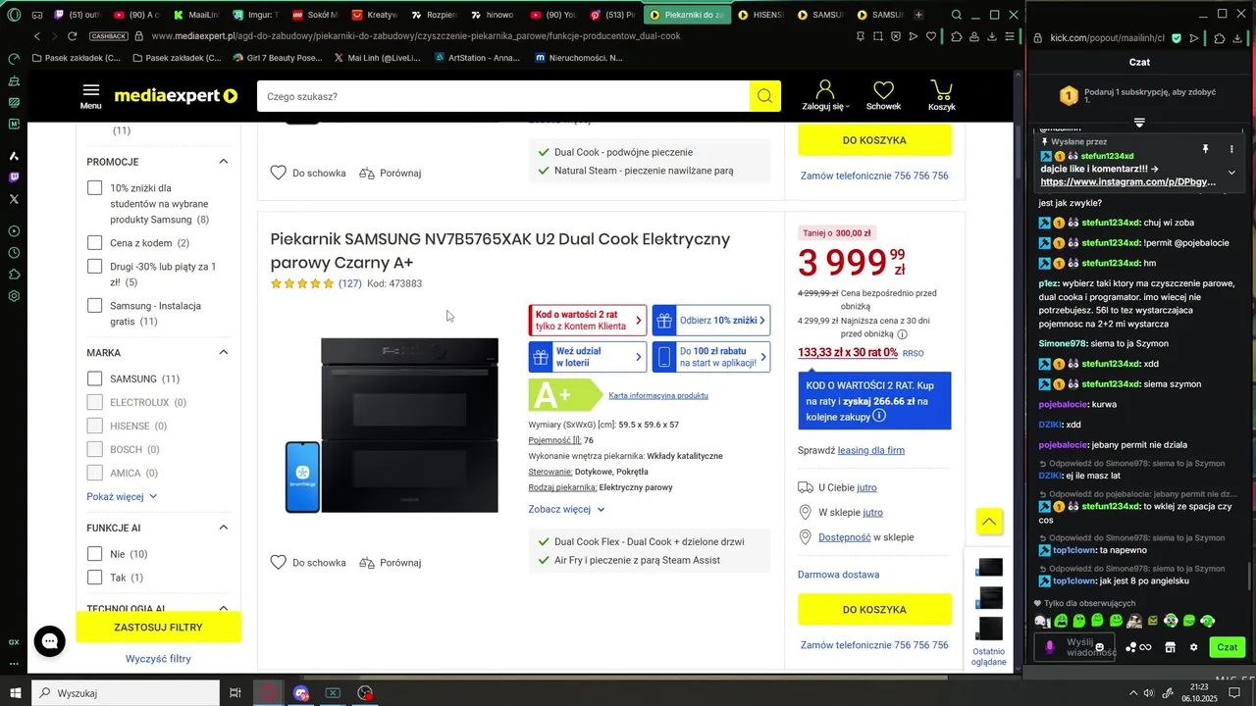Check the Funkcje AI Tak checkbox
Screen dimensions: 1256x706
pyautogui.click(x=94, y=578)
